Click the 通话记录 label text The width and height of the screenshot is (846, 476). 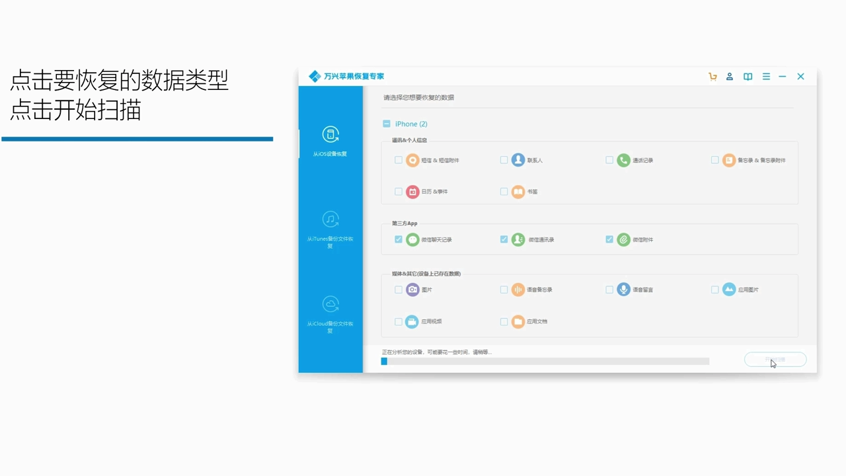pyautogui.click(x=643, y=161)
